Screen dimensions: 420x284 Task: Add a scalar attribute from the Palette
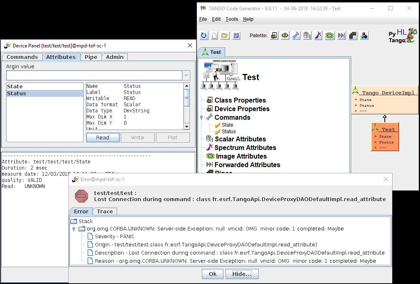(307, 35)
